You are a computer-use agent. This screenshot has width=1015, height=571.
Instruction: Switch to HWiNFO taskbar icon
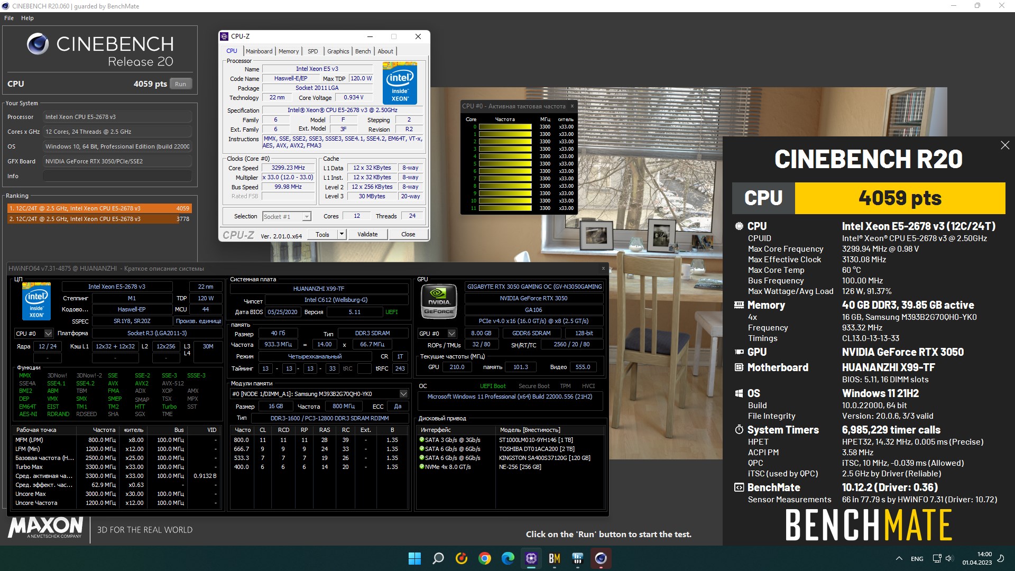point(578,558)
